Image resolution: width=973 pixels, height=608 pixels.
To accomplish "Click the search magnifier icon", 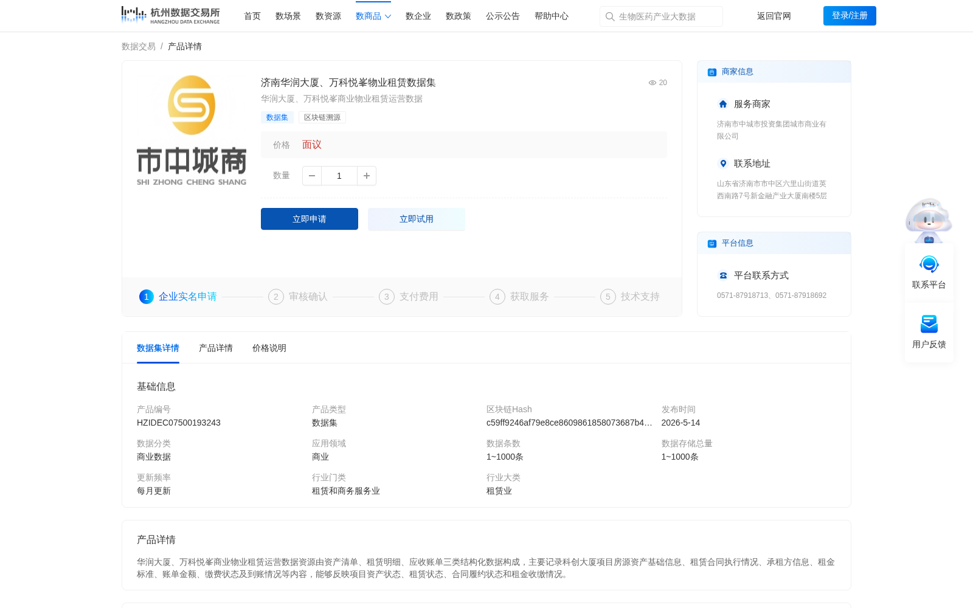I will [x=610, y=16].
